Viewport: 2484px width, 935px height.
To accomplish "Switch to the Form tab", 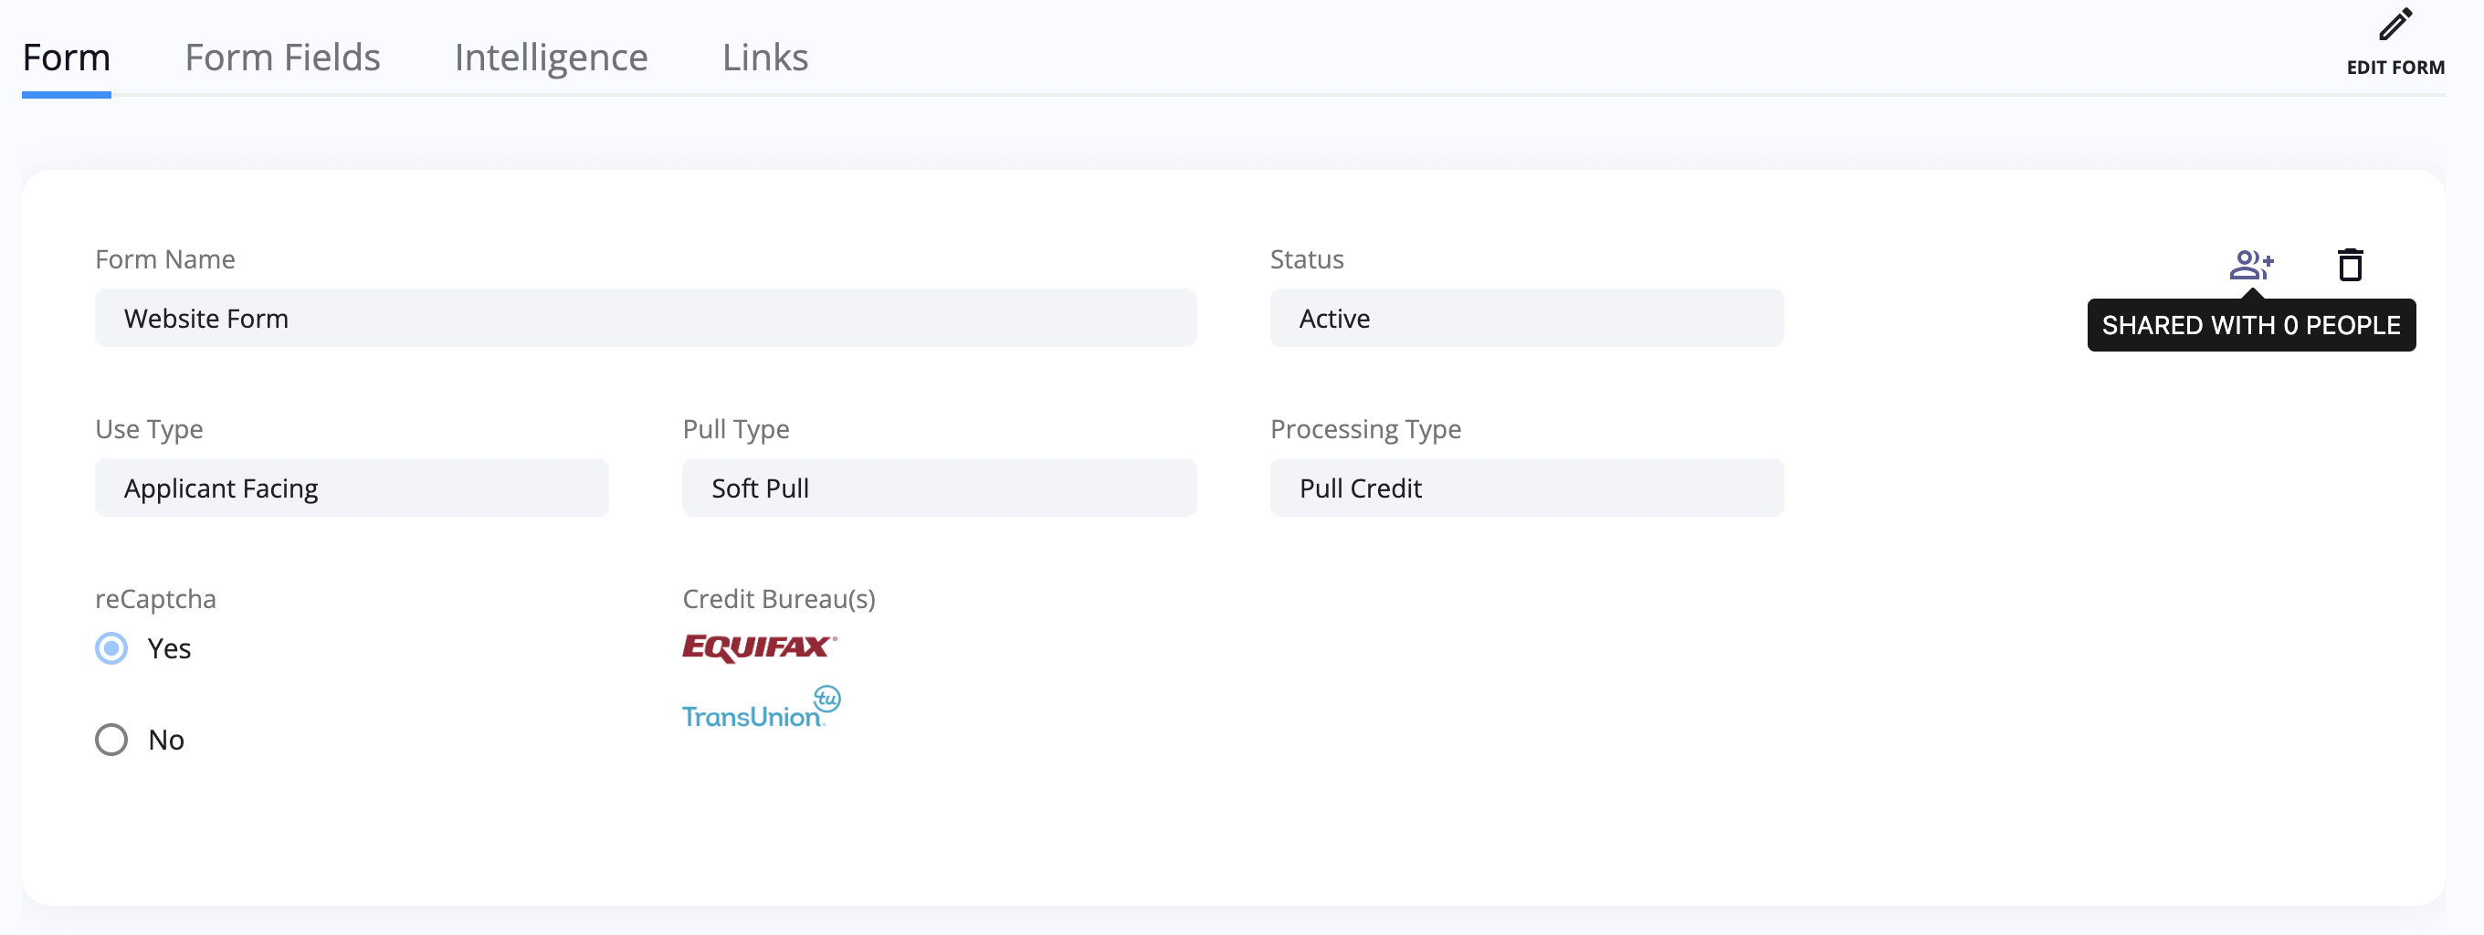I will (67, 58).
